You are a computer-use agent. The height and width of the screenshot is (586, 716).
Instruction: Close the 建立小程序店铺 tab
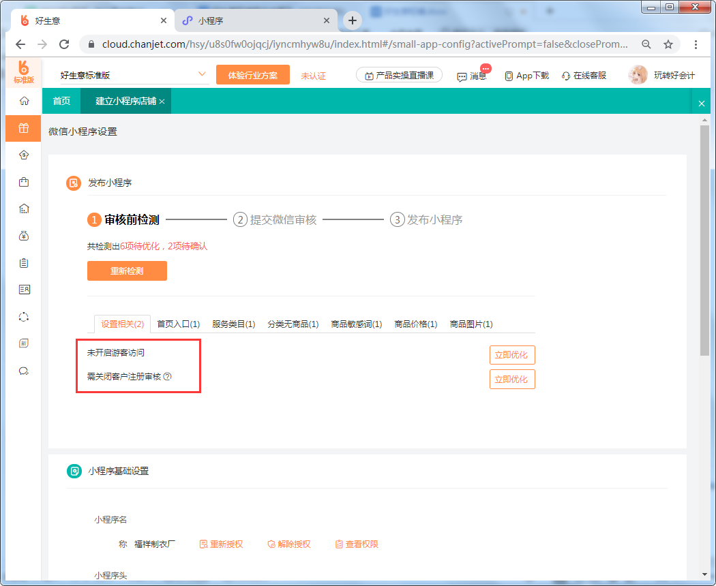(162, 102)
